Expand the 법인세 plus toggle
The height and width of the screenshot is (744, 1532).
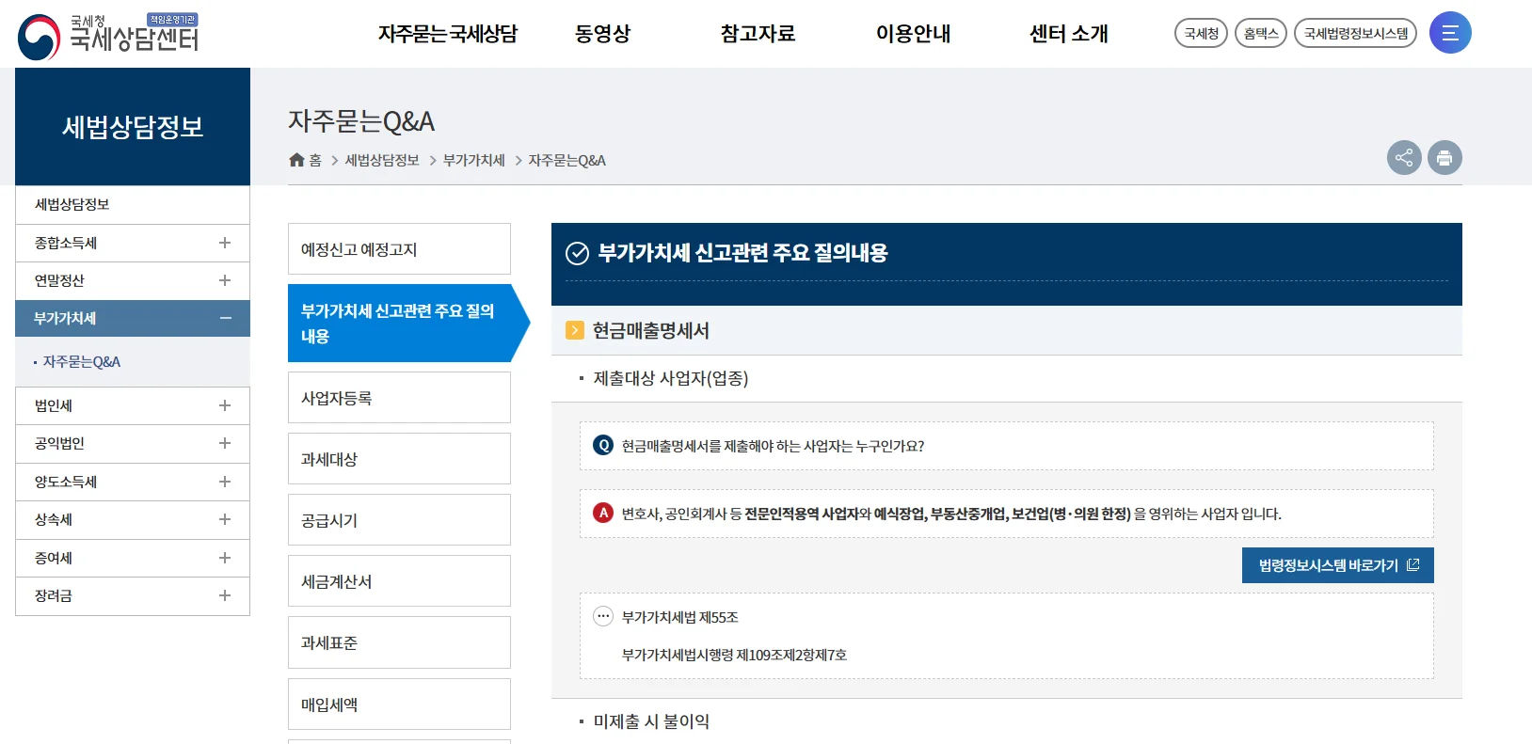coord(225,405)
